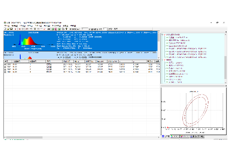
Task: Toggle the checkbox on the first table row
Action: (x=5, y=65)
